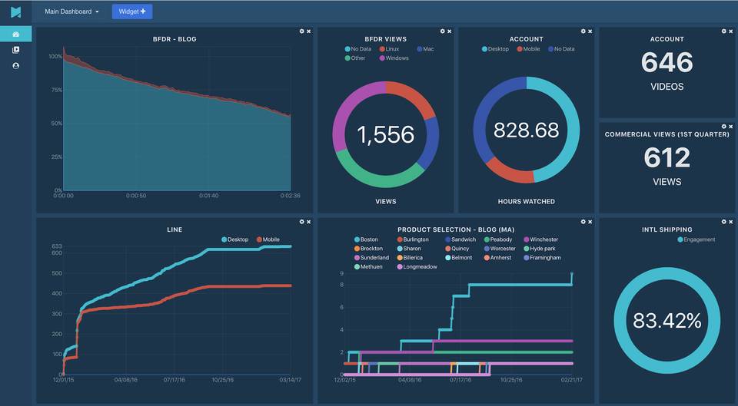Close the Account 646 Videos widget
Image resolution: width=738 pixels, height=406 pixels.
click(x=731, y=31)
